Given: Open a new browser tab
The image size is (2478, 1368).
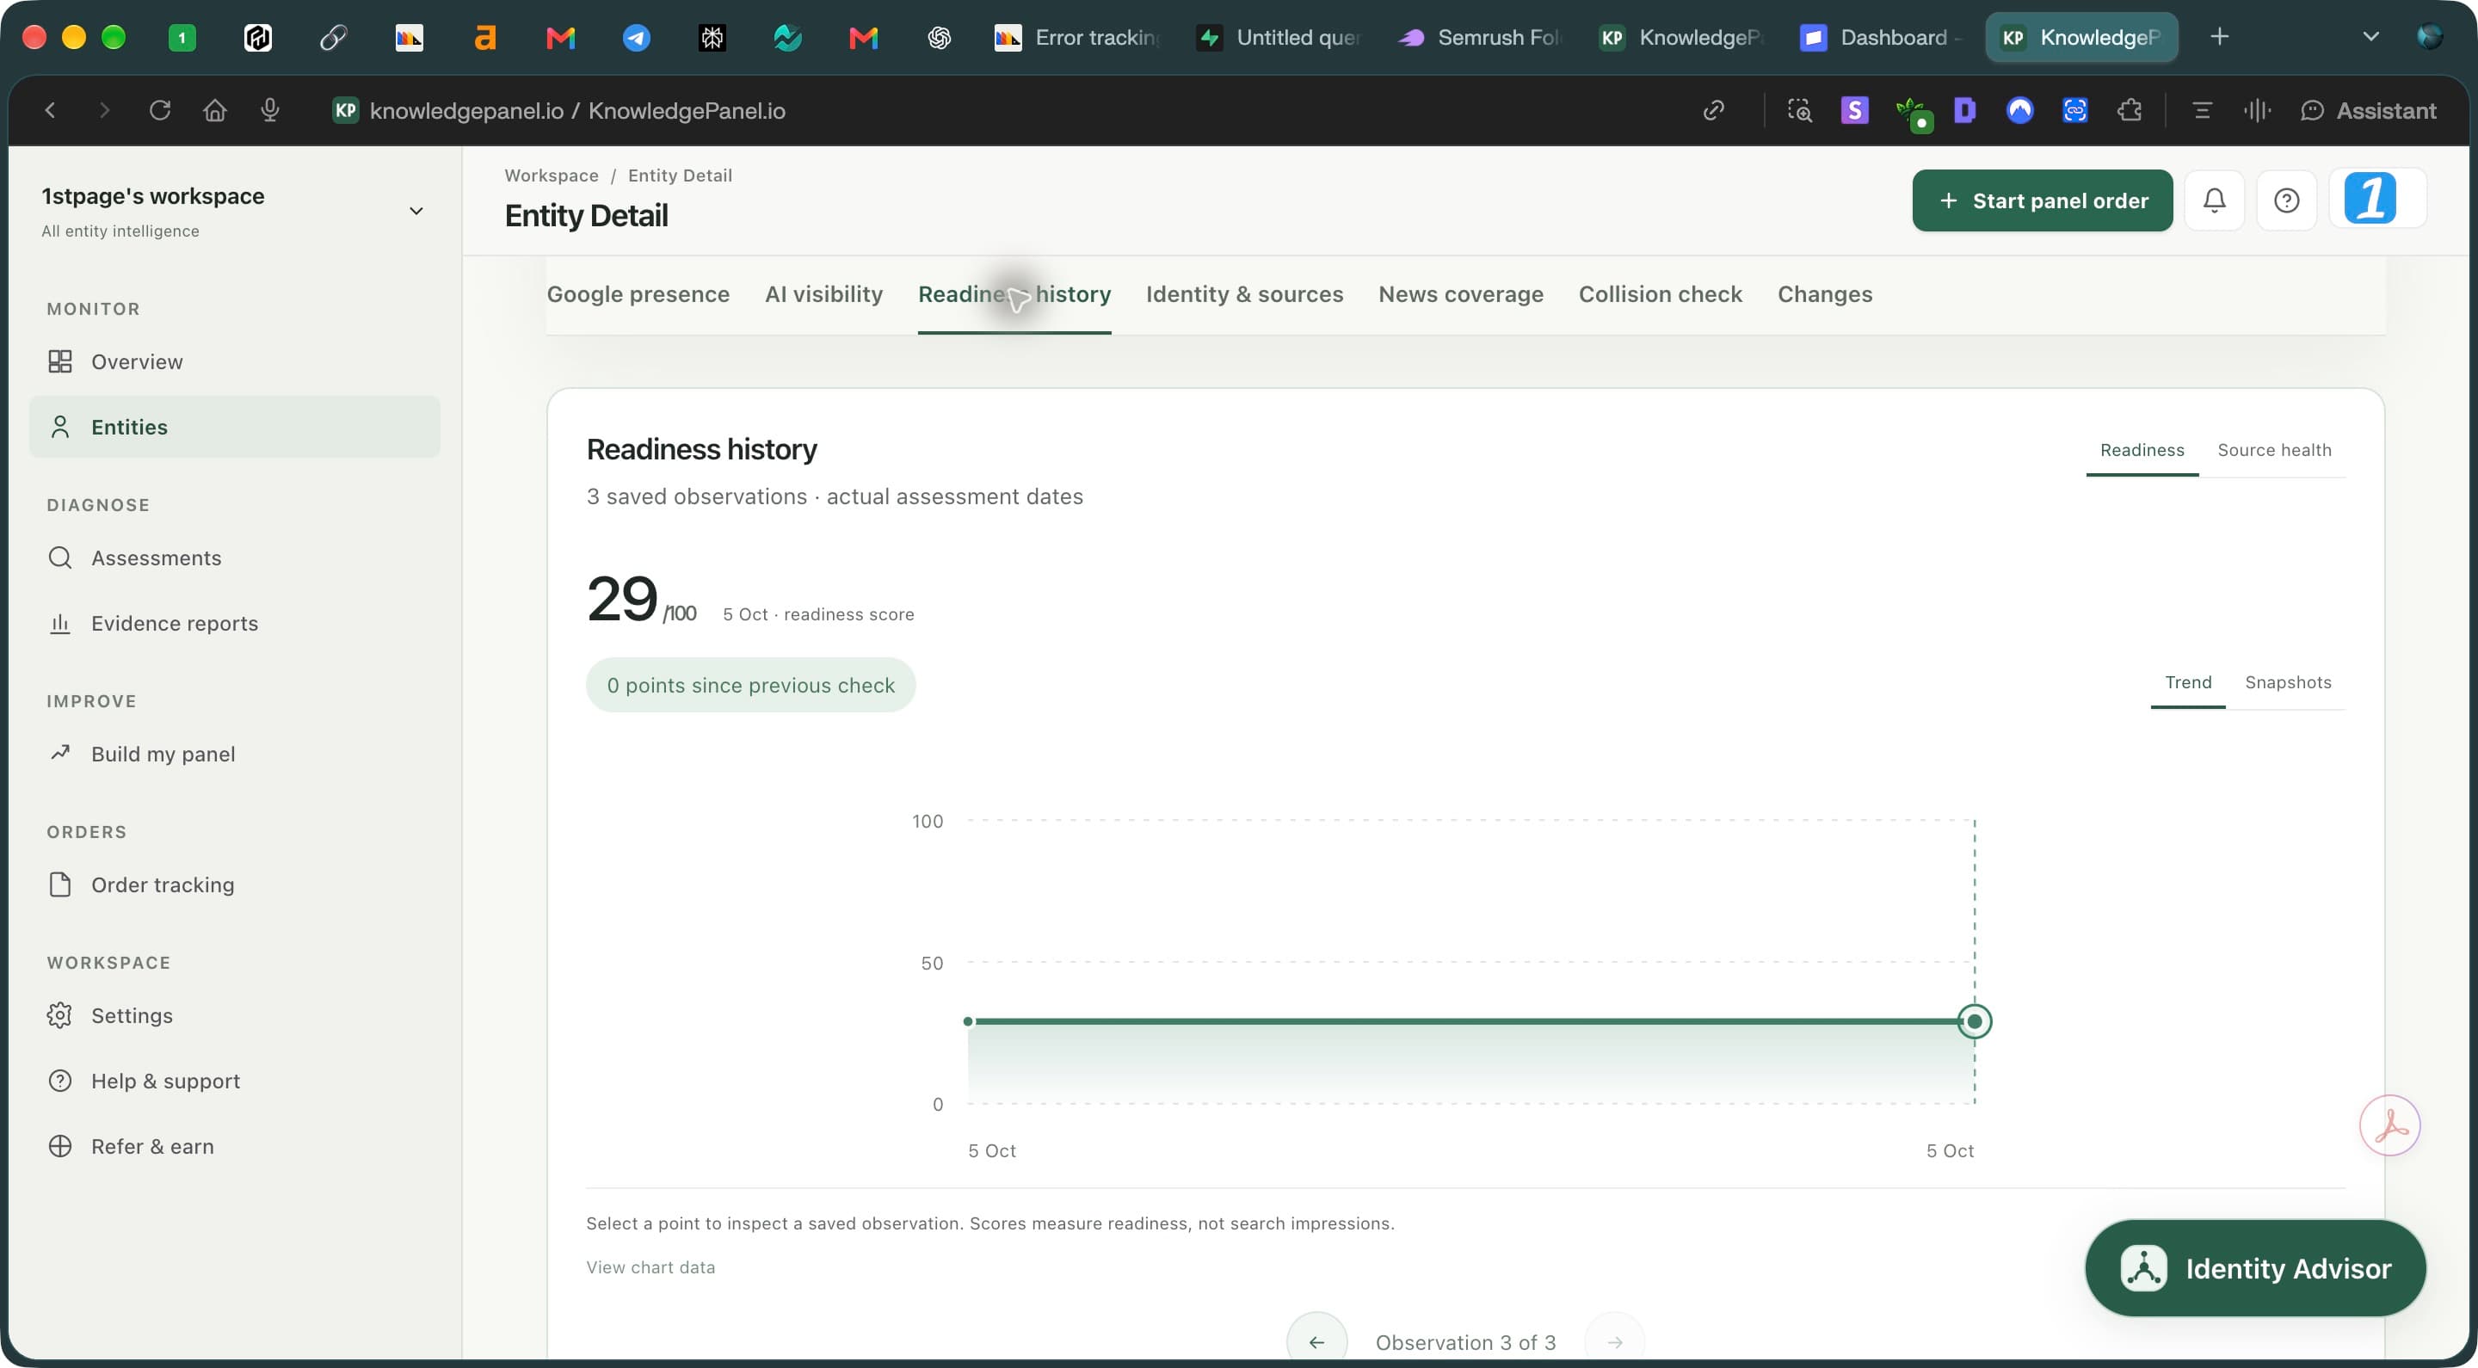Looking at the screenshot, I should [x=2219, y=38].
